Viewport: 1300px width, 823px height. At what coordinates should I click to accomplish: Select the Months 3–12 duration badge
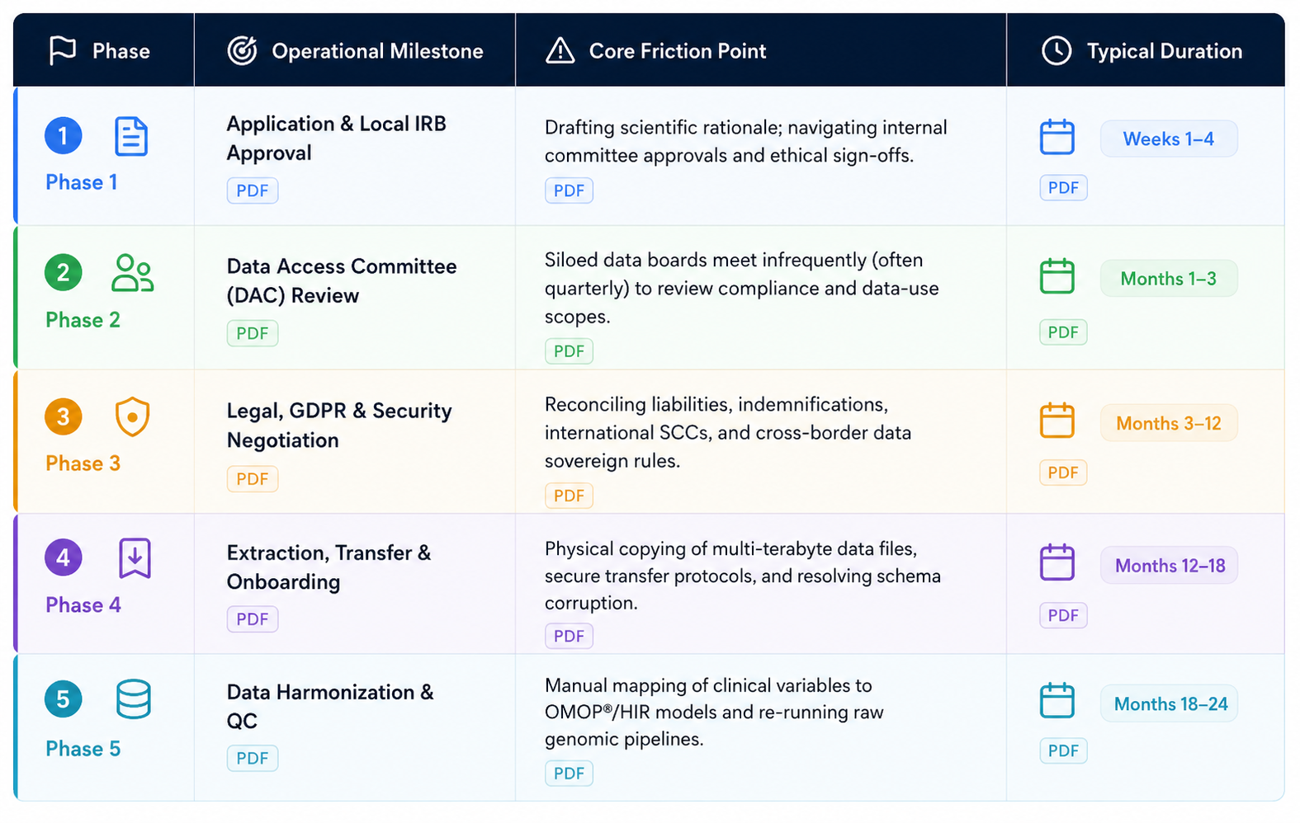(x=1169, y=423)
